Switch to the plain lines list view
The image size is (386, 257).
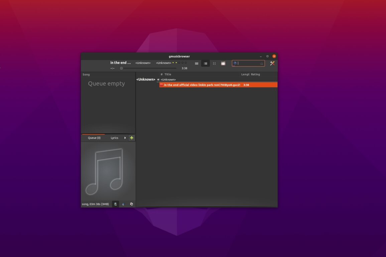point(197,63)
